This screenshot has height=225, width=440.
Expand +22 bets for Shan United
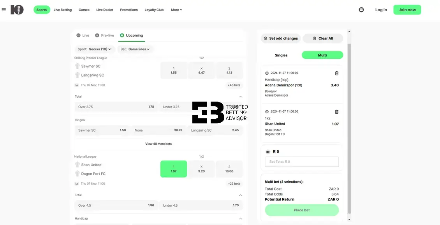tap(234, 184)
